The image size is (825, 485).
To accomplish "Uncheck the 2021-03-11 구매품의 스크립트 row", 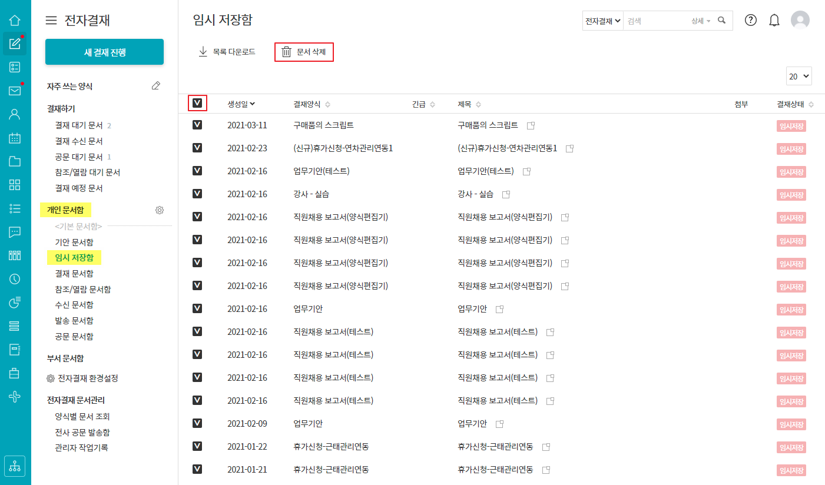I will [x=197, y=125].
